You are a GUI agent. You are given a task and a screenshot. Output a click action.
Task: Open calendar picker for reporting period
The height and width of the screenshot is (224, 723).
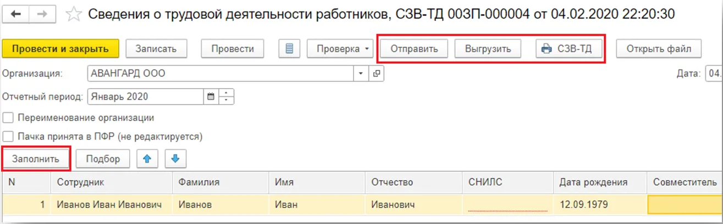click(210, 96)
